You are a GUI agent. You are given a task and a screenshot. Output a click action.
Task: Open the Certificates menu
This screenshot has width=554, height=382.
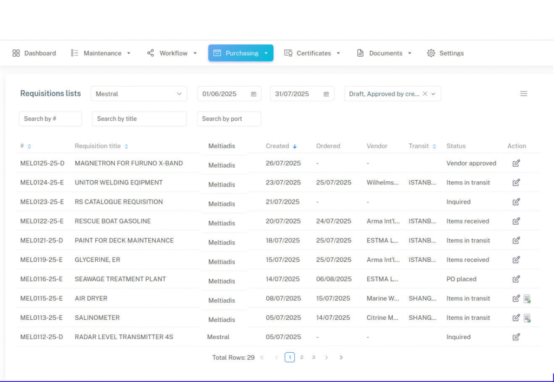pos(312,53)
